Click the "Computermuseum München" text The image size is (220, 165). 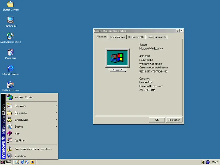tap(154, 68)
